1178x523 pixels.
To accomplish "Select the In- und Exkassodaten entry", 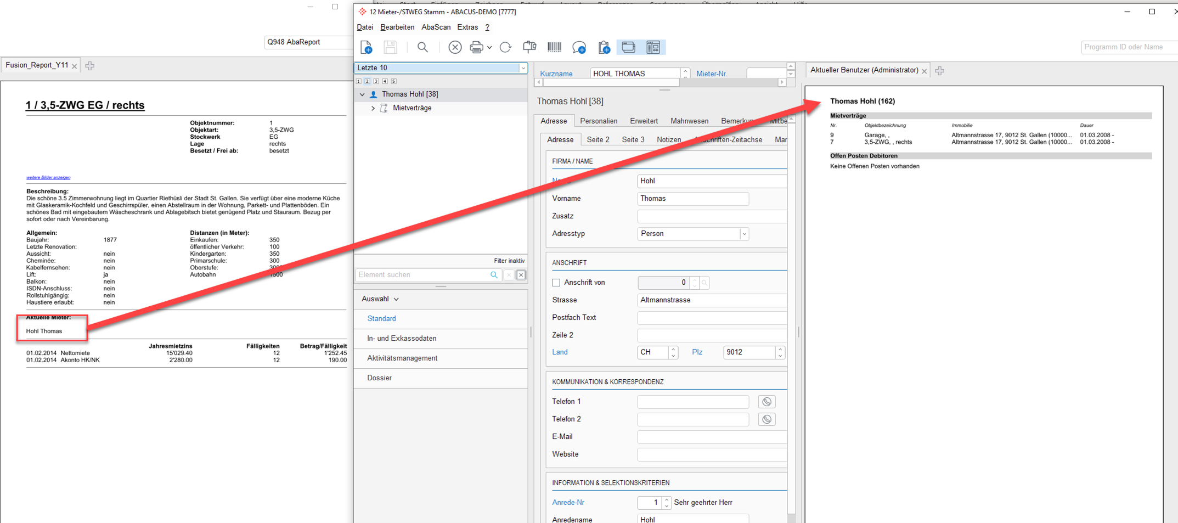I will [x=402, y=338].
